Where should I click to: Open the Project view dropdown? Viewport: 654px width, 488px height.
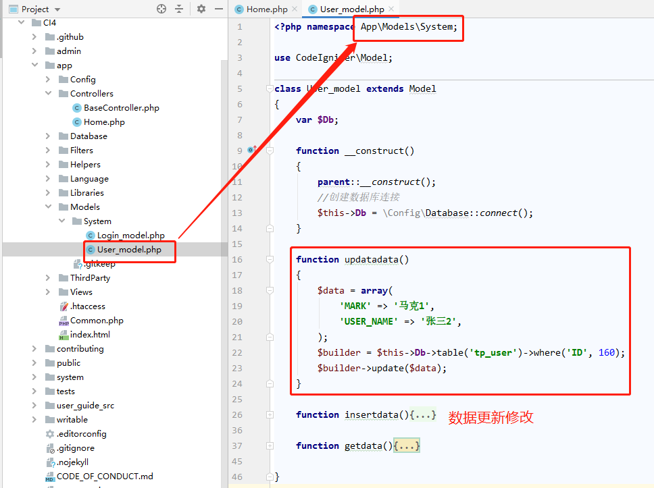[57, 9]
